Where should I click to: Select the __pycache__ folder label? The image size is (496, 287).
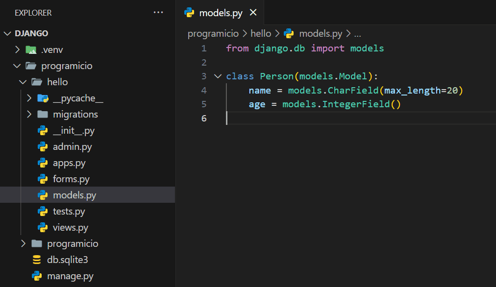point(78,98)
